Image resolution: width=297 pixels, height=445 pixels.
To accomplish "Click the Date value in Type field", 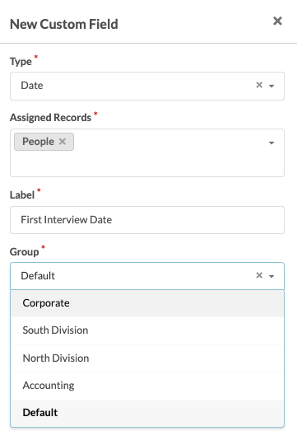I will (32, 86).
